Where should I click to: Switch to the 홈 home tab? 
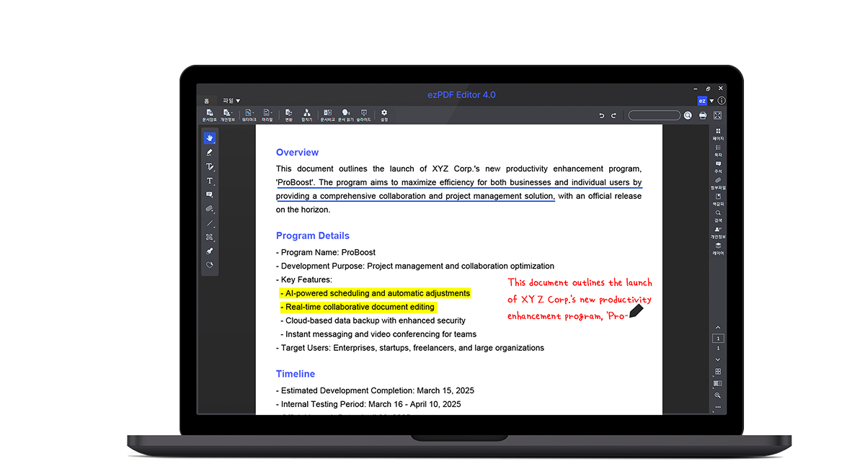tap(206, 101)
